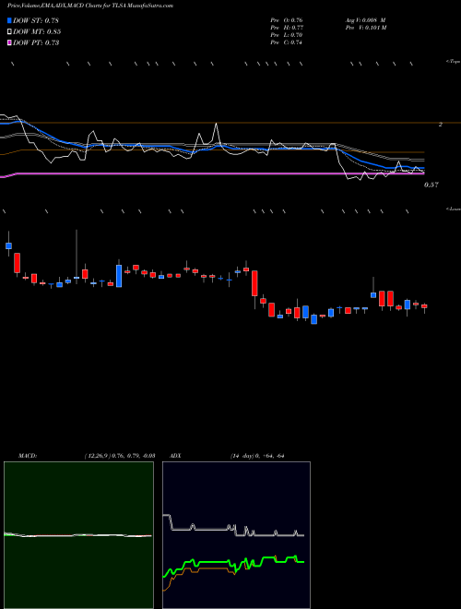Screen dimensions: 461x609
Task: Select the Pre C: 0.74 value
Action: point(287,42)
